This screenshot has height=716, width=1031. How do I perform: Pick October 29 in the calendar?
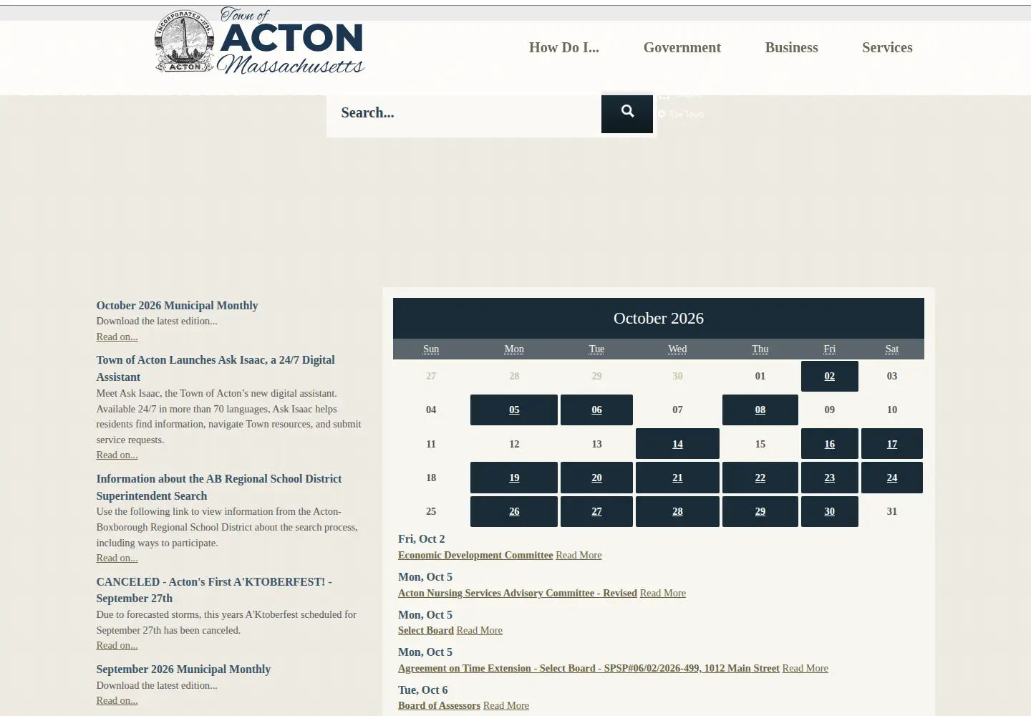point(760,511)
